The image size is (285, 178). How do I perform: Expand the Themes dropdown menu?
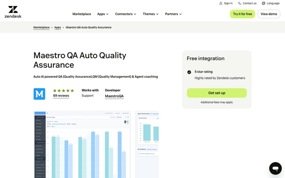150,14
